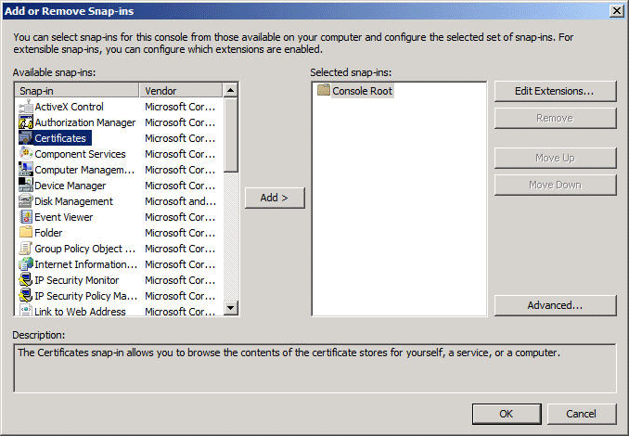Sort by the Snap-in column header
The image size is (629, 436).
point(77,91)
